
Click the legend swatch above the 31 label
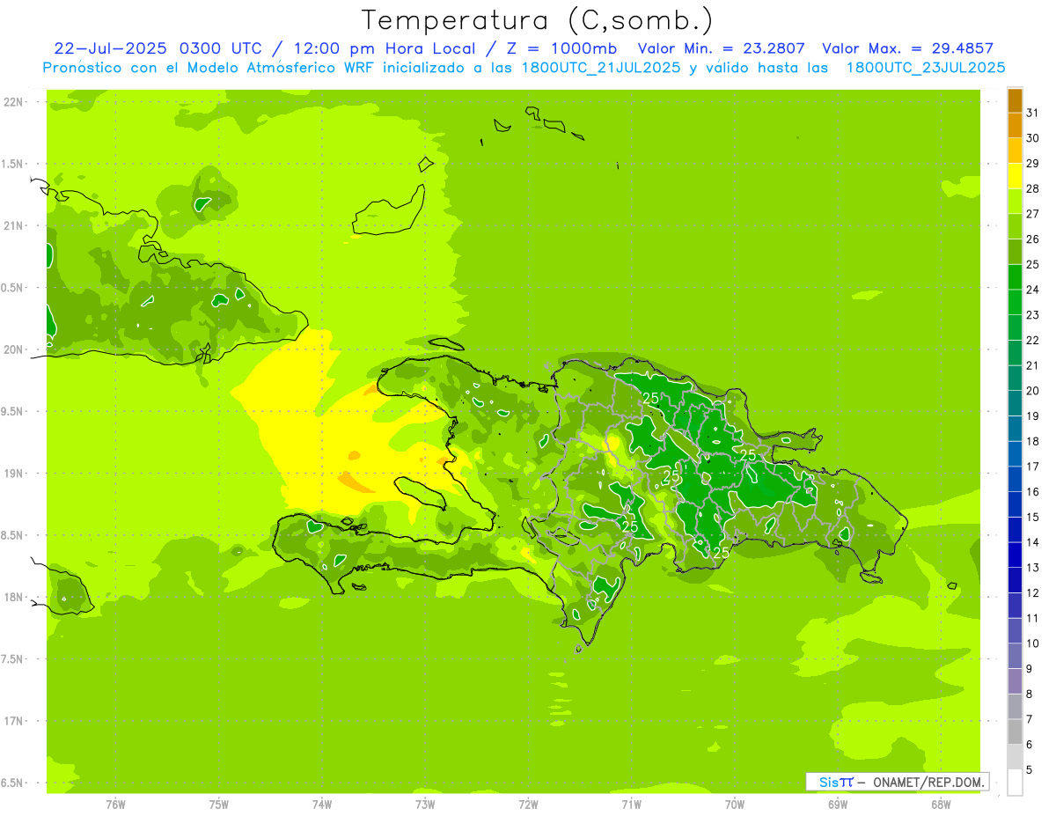(x=1015, y=100)
